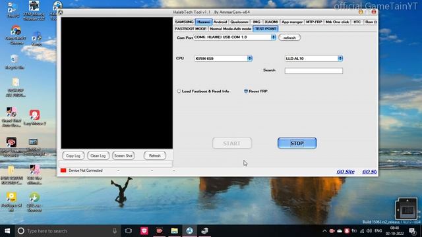The height and width of the screenshot is (237, 422).
Task: Expand the Com Port dropdown
Action: pos(274,37)
